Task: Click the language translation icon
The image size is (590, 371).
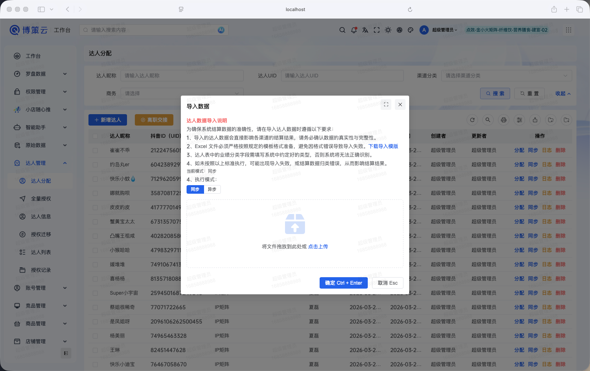Action: tap(365, 30)
